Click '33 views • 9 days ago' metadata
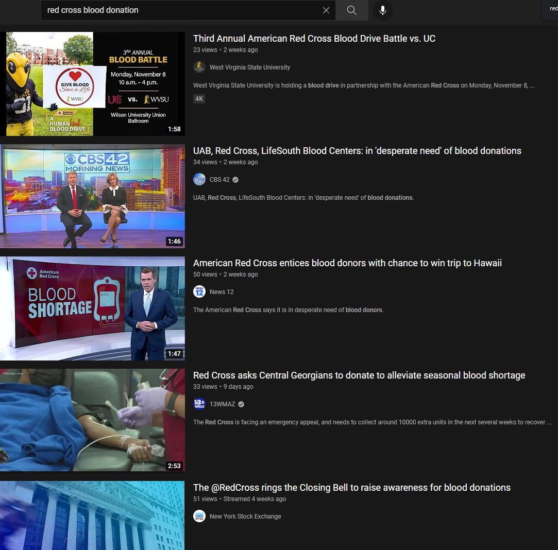The width and height of the screenshot is (558, 550). 223,386
